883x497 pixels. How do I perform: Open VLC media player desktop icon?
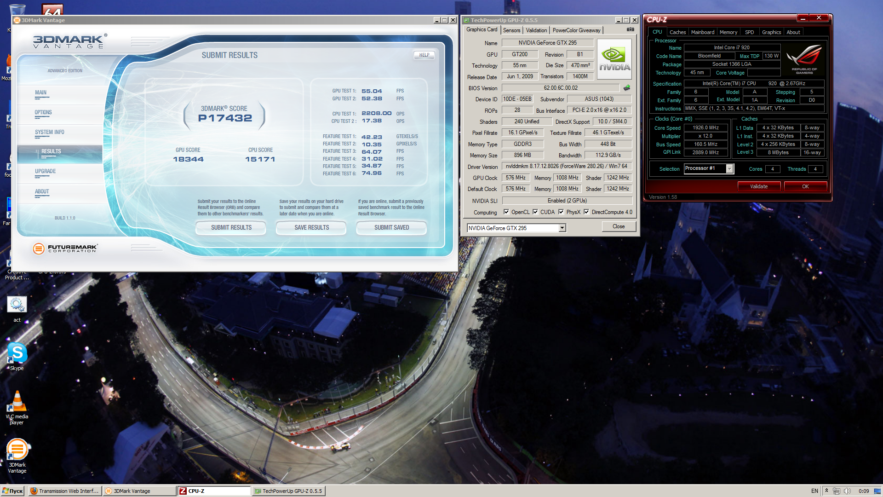click(x=17, y=402)
